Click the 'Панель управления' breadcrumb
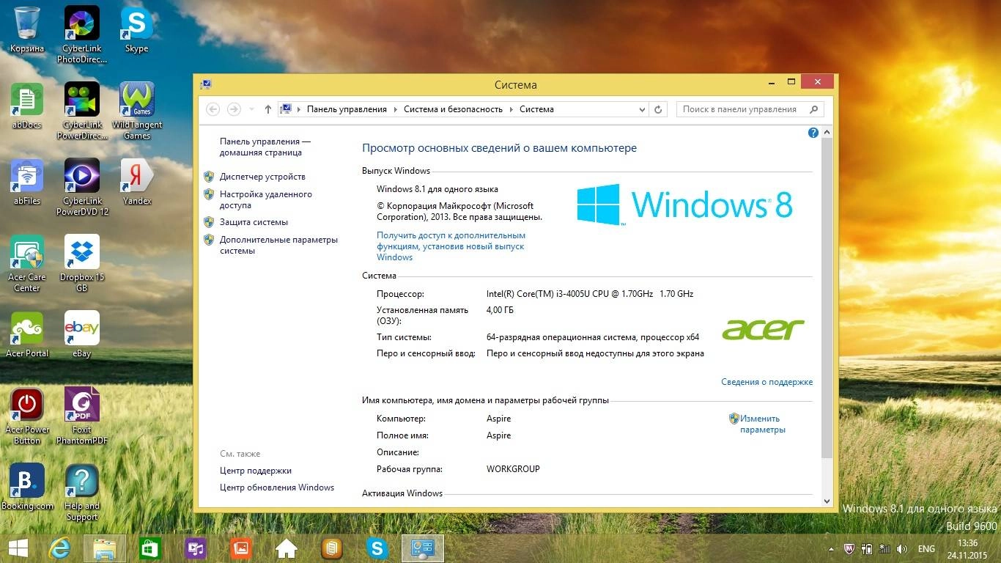Viewport: 1001px width, 563px height. click(x=347, y=109)
